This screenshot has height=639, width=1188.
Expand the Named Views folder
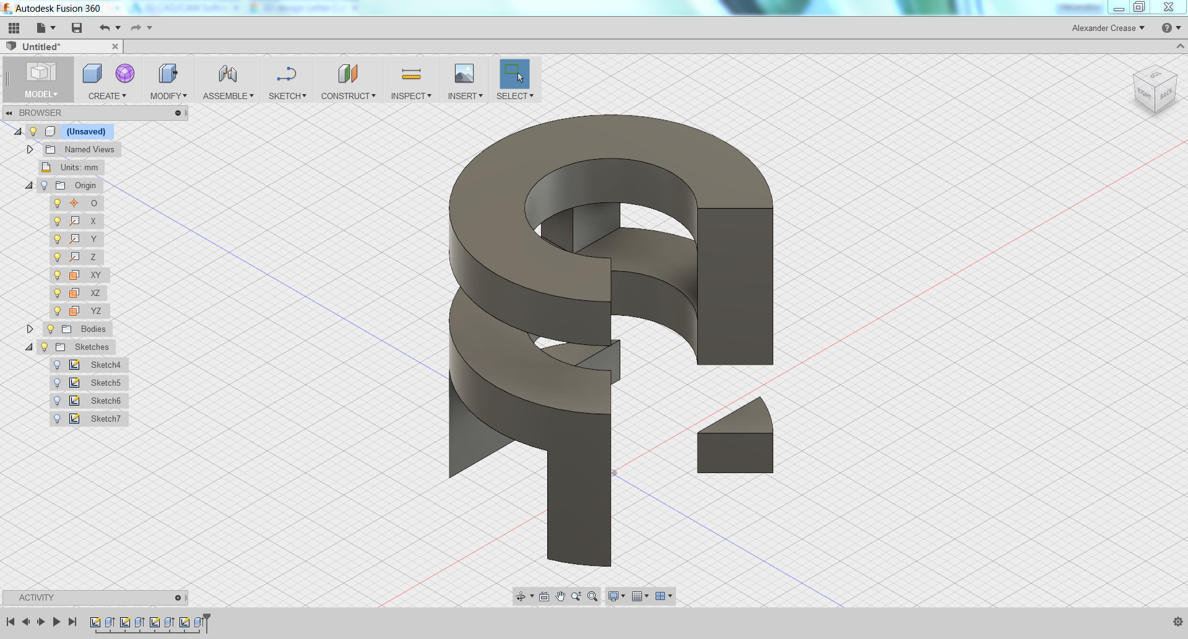pyautogui.click(x=29, y=149)
